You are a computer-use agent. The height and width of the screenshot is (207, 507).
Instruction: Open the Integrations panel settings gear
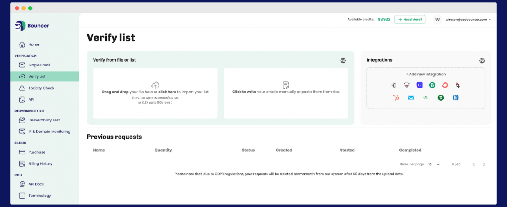pos(482,61)
